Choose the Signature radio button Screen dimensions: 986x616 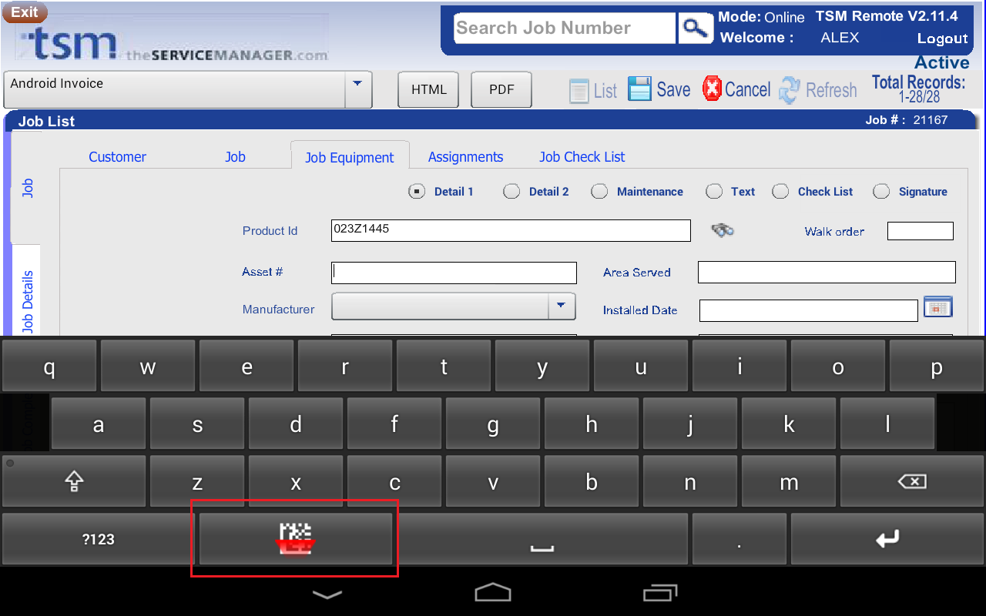pos(881,192)
